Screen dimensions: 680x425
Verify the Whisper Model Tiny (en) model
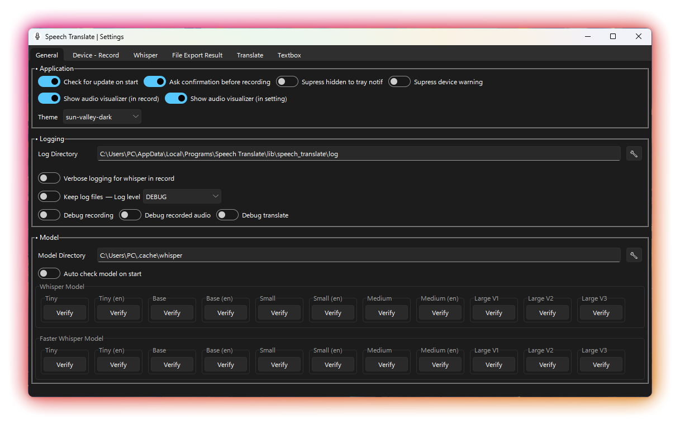pyautogui.click(x=118, y=313)
